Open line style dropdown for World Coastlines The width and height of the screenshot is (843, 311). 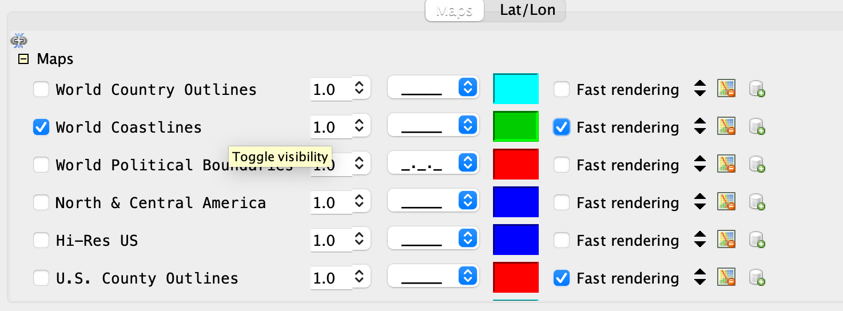tap(433, 127)
